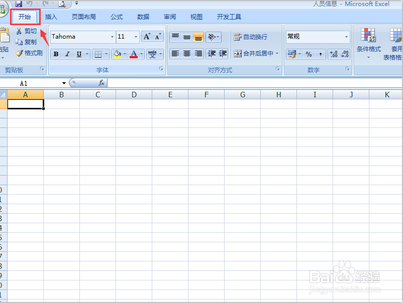Open the Customize Quick Access Toolbar arrow

pyautogui.click(x=76, y=4)
